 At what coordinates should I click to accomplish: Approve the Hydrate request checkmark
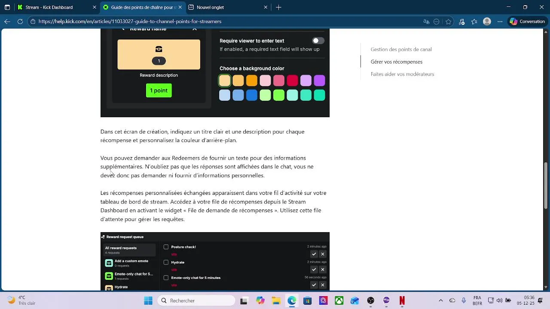[314, 270]
